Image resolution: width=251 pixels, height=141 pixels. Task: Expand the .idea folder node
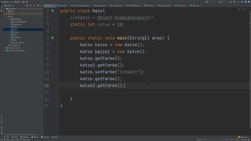pyautogui.click(x=7, y=11)
